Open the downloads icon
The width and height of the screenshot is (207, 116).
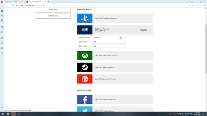(201, 5)
